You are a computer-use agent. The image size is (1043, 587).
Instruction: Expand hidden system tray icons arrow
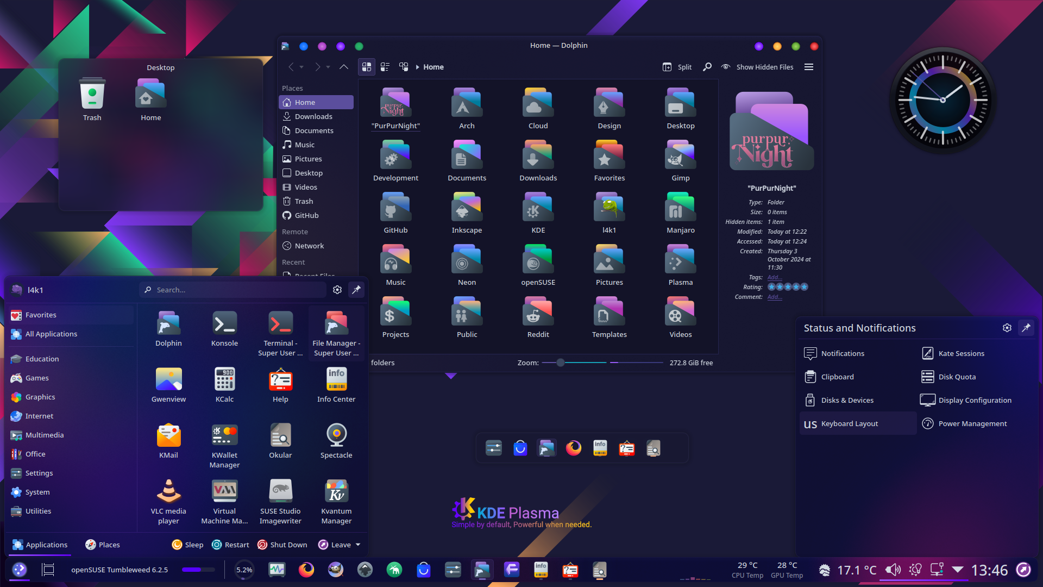pyautogui.click(x=958, y=570)
